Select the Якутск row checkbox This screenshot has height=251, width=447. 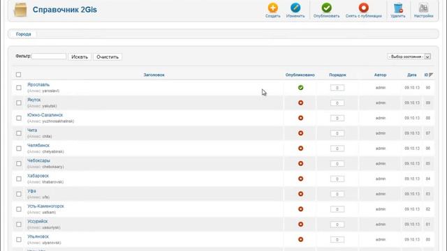(x=19, y=102)
